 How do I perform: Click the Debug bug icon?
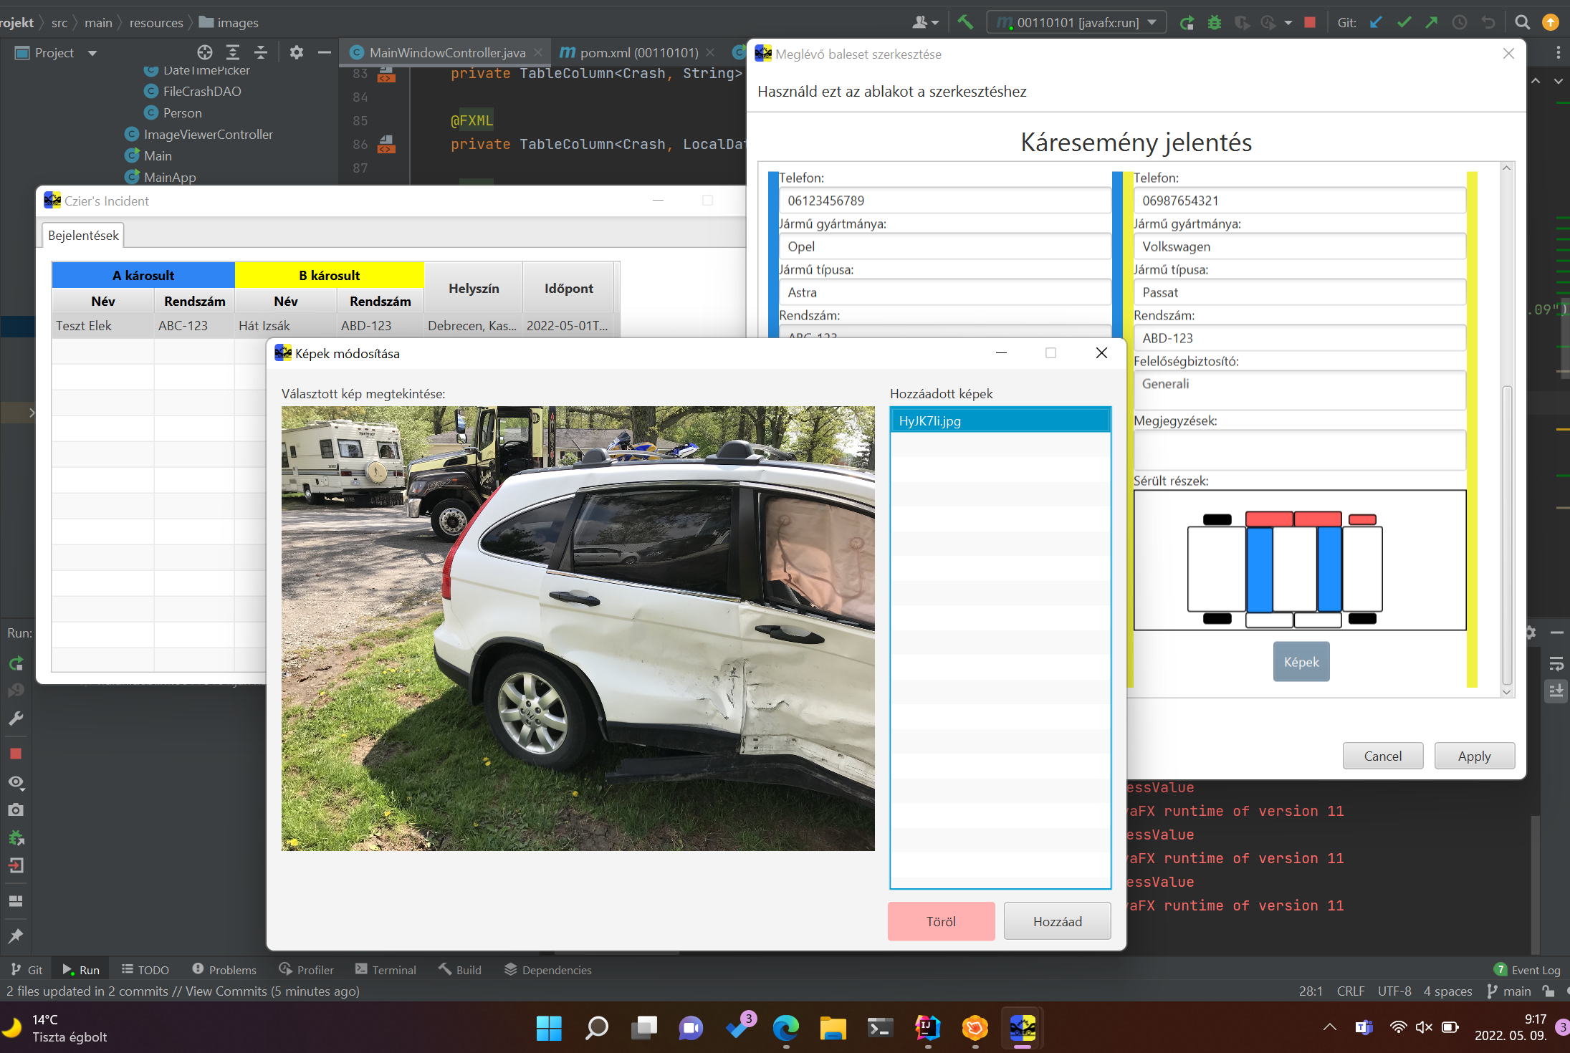1214,22
